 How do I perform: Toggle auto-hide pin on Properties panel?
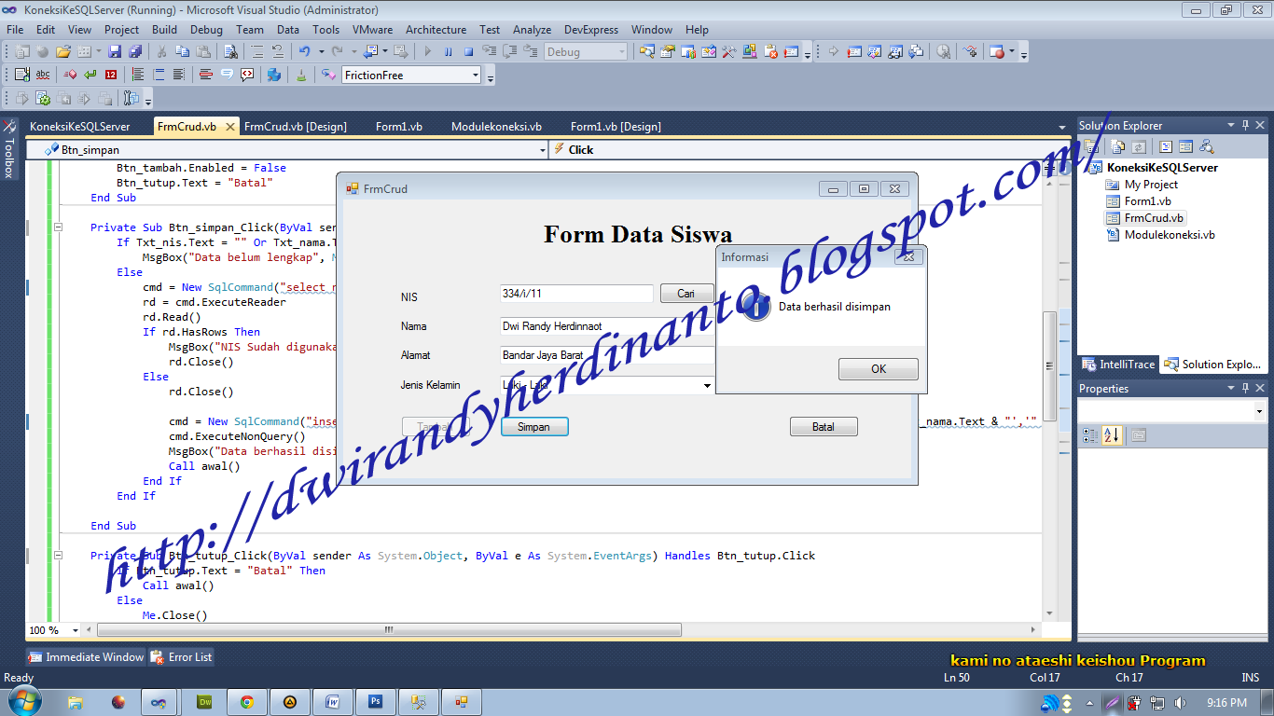point(1246,388)
